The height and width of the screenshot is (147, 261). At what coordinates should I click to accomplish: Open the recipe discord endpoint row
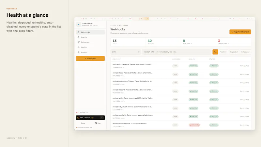[x=181, y=91]
